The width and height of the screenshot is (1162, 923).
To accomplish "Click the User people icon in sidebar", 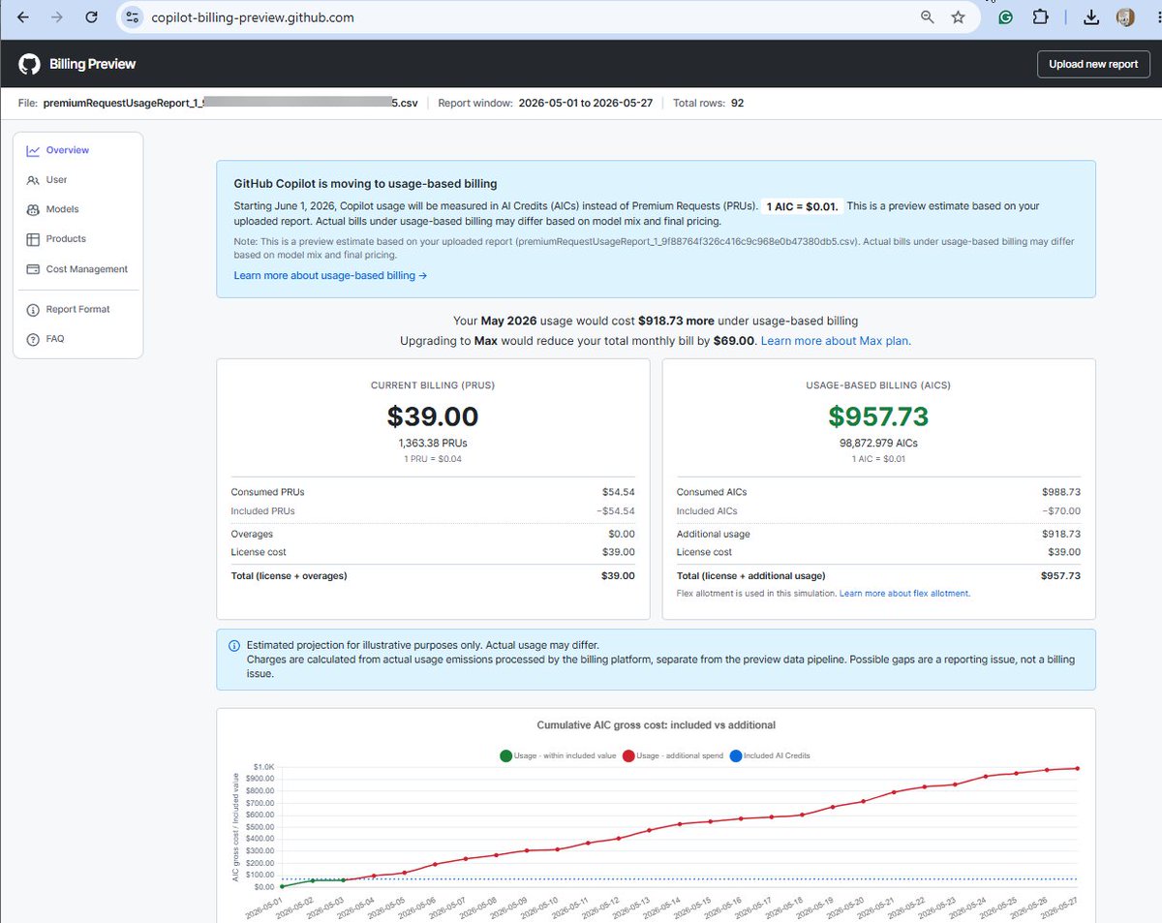I will 33,180.
